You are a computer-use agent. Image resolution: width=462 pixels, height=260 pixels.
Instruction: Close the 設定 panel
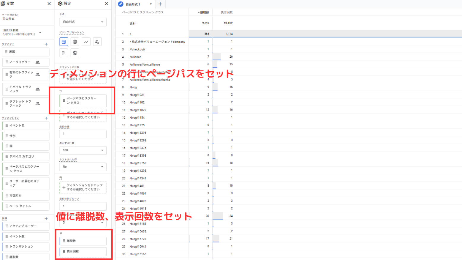106,4
